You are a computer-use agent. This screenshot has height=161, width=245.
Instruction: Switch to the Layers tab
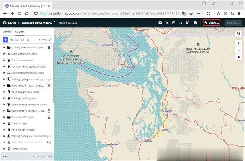click(x=20, y=31)
